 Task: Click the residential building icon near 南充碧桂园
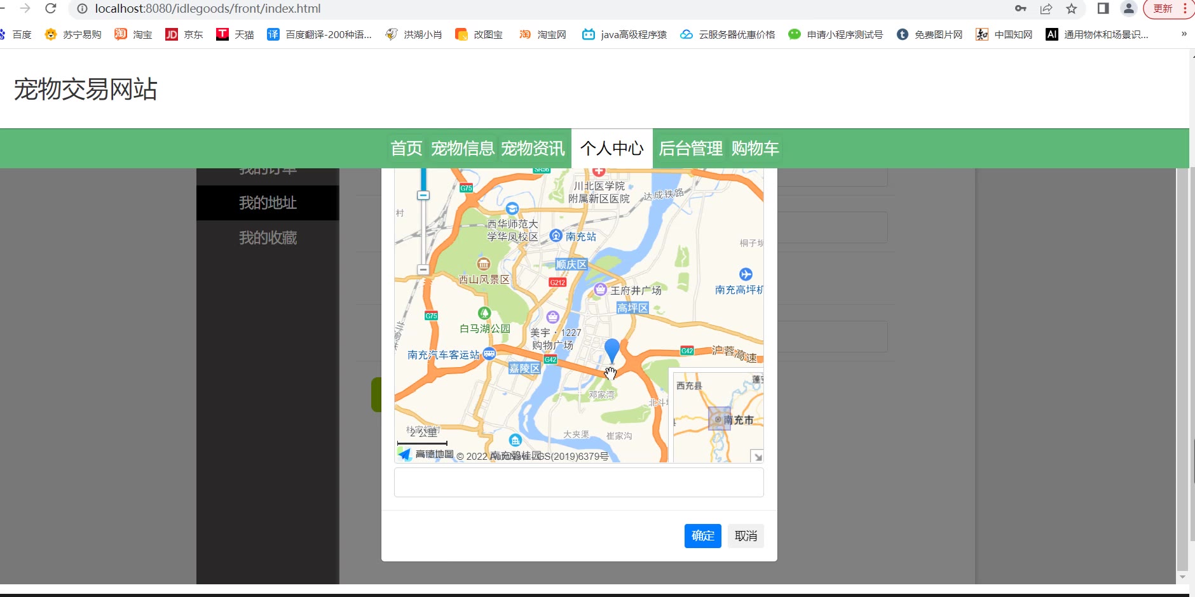516,440
